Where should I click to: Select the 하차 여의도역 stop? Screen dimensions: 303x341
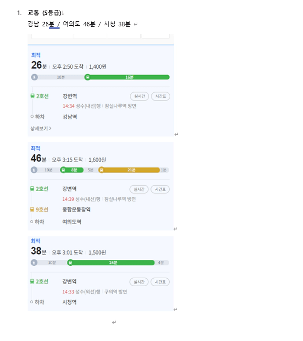tap(56, 222)
